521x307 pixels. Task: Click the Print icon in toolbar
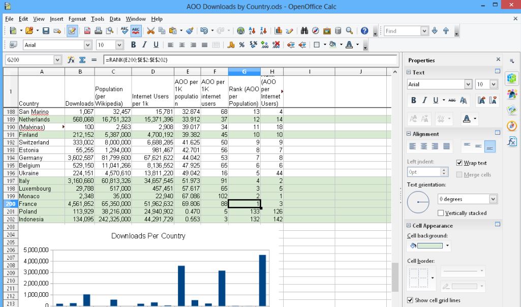coord(98,31)
